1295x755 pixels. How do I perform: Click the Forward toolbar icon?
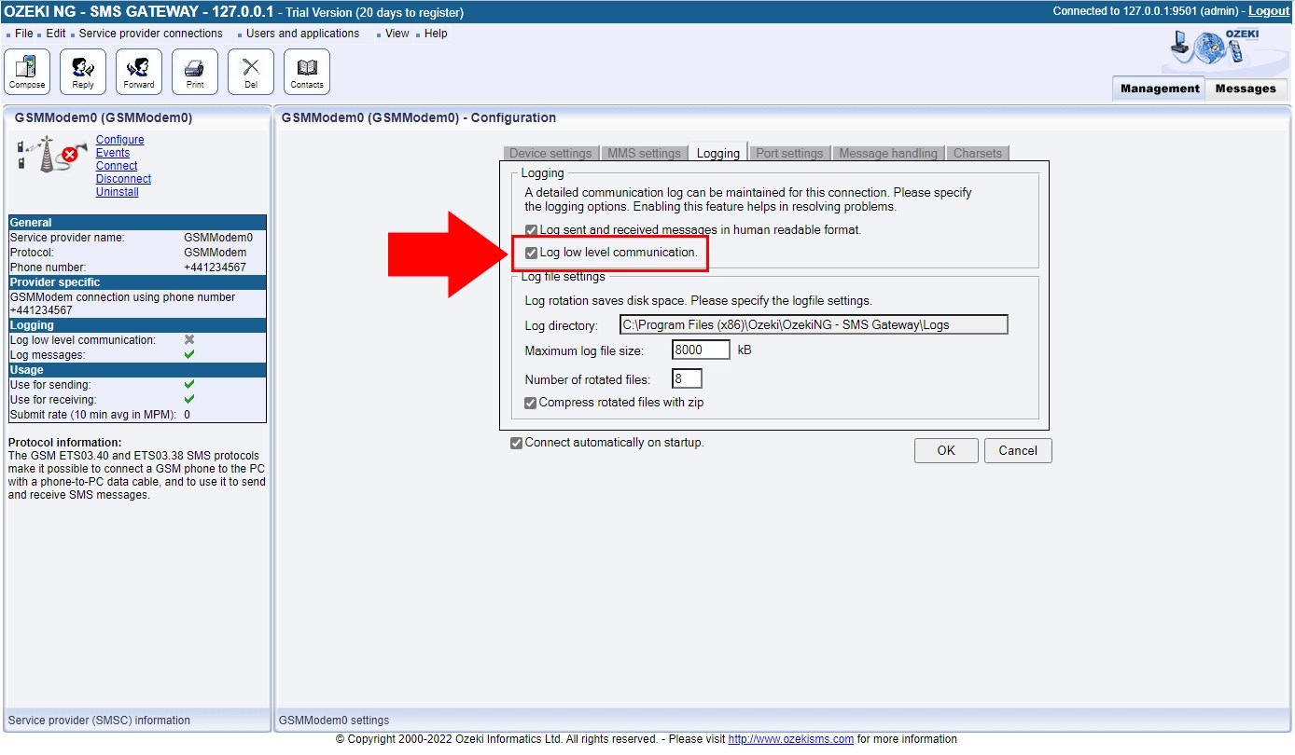click(x=139, y=72)
